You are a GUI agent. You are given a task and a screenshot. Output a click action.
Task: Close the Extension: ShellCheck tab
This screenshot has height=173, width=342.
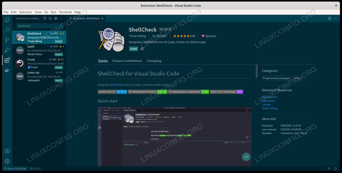(x=102, y=18)
